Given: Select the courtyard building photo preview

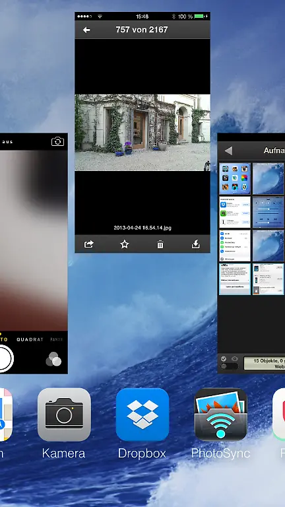Looking at the screenshot, I should click(142, 132).
